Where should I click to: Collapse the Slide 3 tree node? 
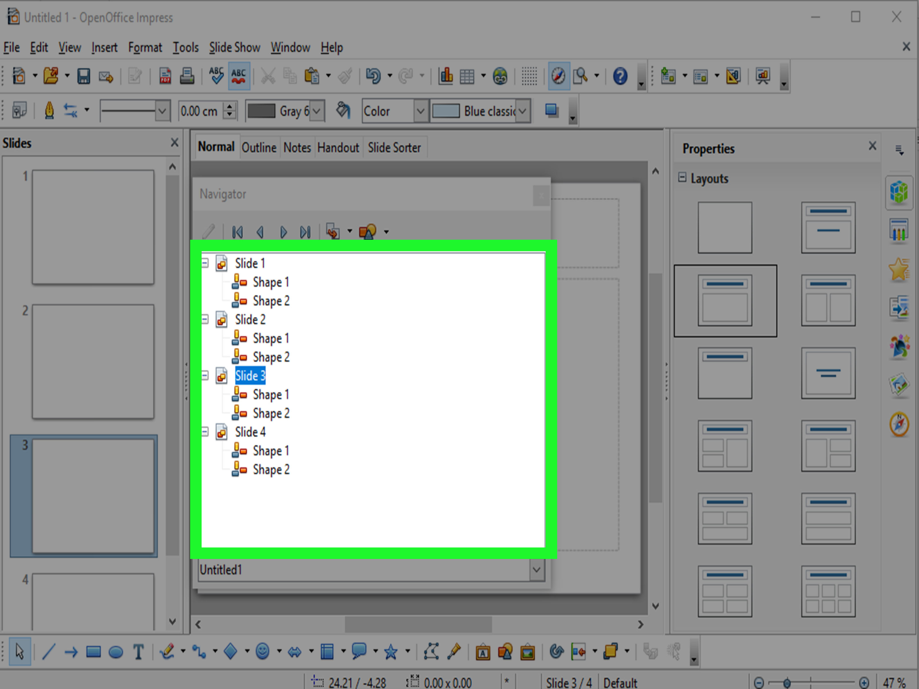[x=205, y=376]
